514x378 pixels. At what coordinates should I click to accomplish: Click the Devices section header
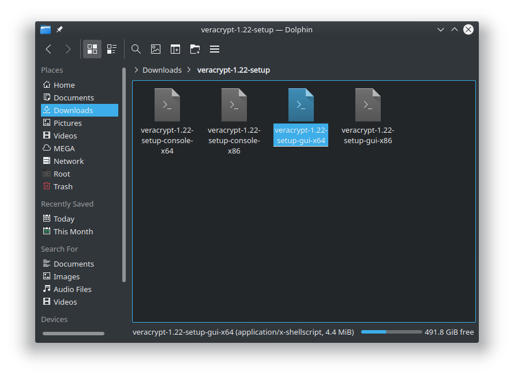[54, 319]
